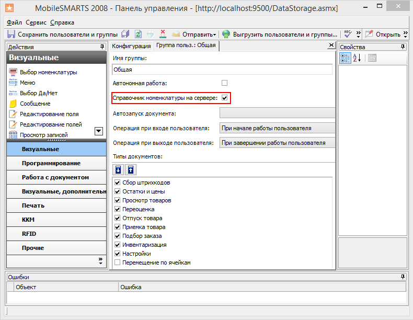
Task: Open Программирование action group
Action: pyautogui.click(x=56, y=163)
